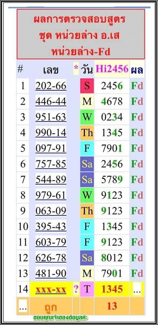Click the 0234 value beside 951-63
The image size is (158, 325).
112,117
